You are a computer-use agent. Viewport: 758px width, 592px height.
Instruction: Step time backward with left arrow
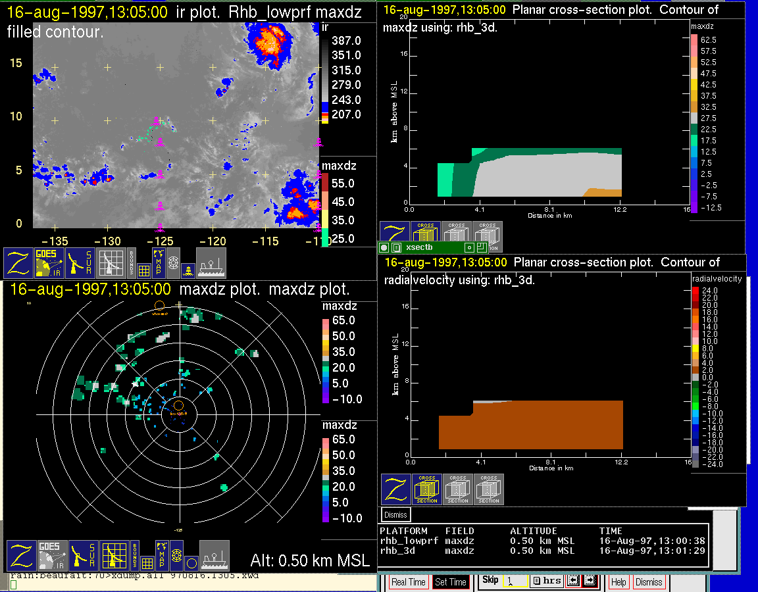(572, 581)
